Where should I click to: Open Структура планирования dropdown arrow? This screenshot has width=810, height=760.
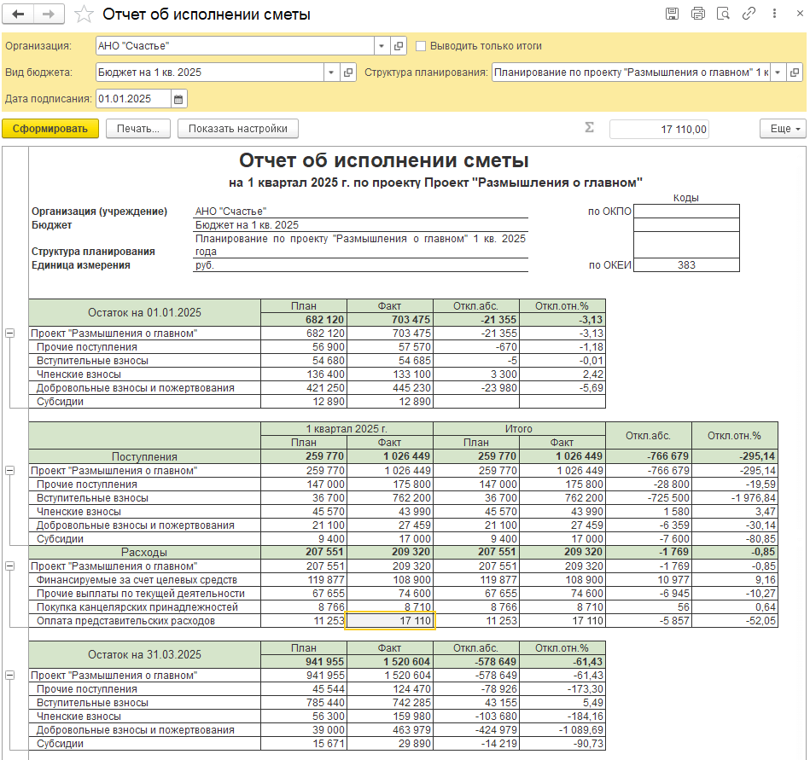point(777,73)
